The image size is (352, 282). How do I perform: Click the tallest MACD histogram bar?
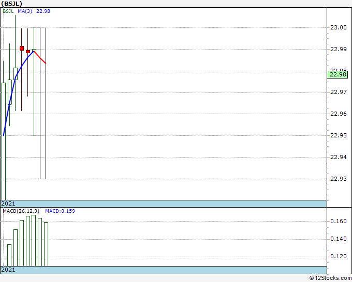click(x=34, y=241)
